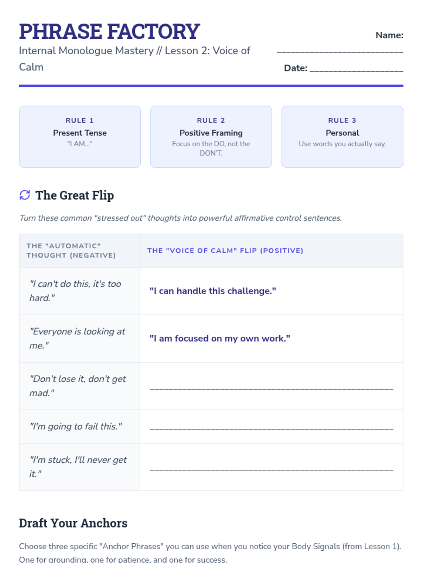Click the italic instruction under The Great Flip

(x=180, y=218)
